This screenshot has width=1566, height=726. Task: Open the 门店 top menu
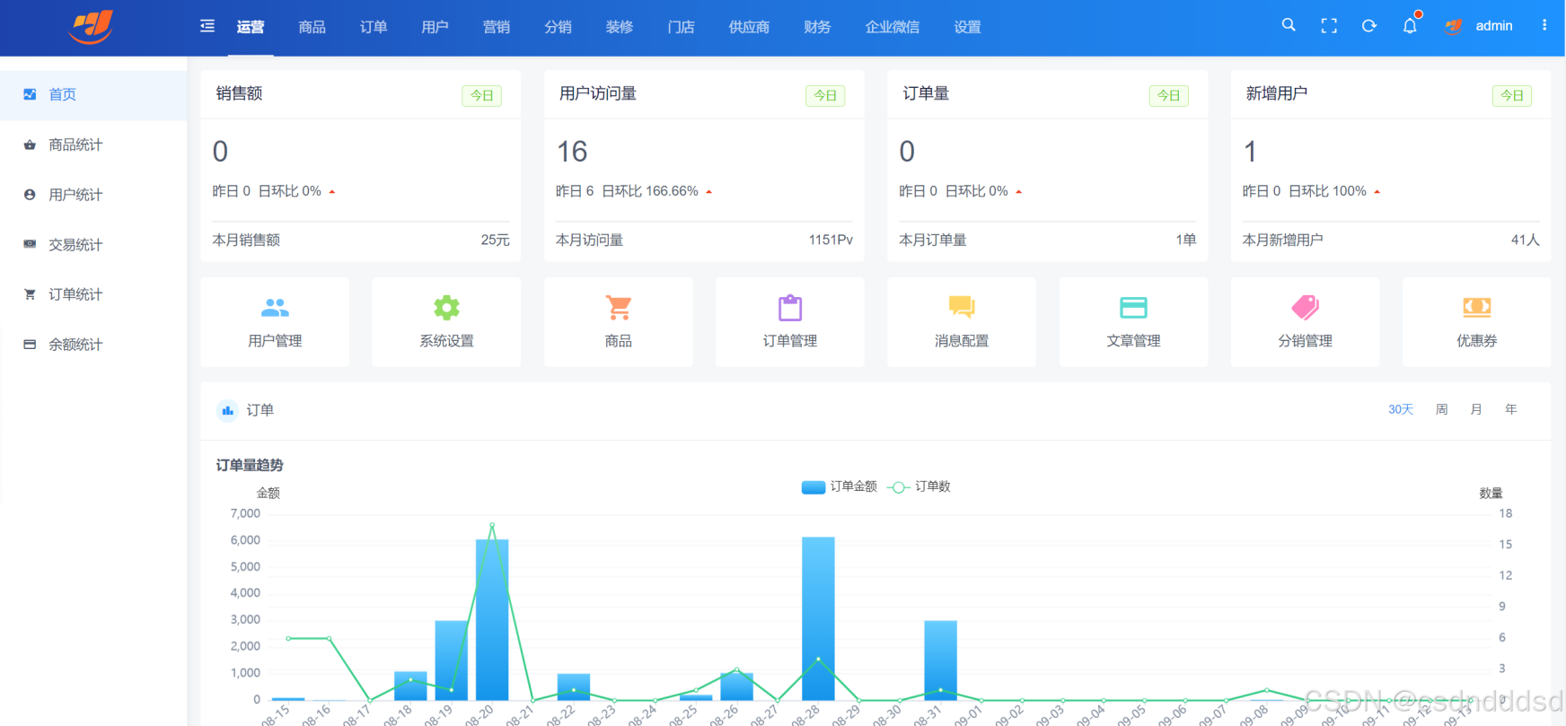click(x=681, y=27)
